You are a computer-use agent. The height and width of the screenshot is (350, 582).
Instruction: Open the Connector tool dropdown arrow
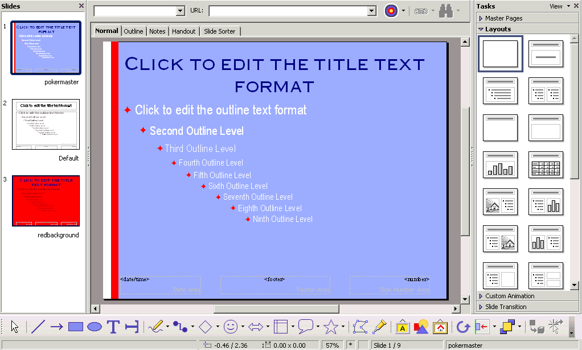[192, 327]
